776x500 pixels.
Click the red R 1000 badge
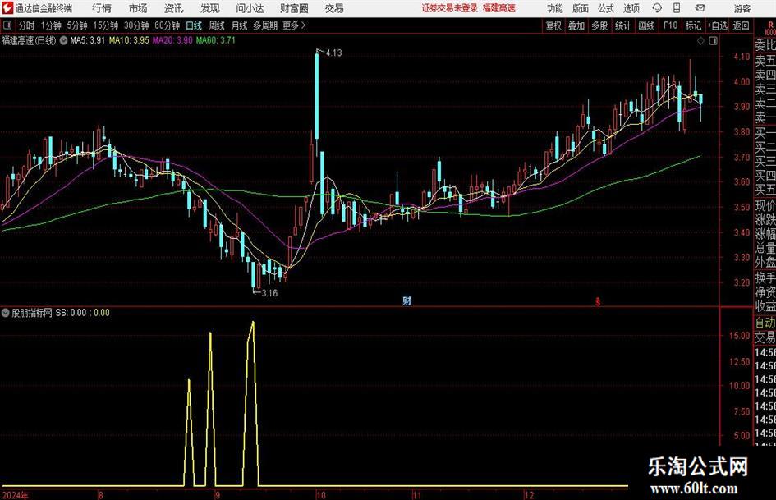770,29
